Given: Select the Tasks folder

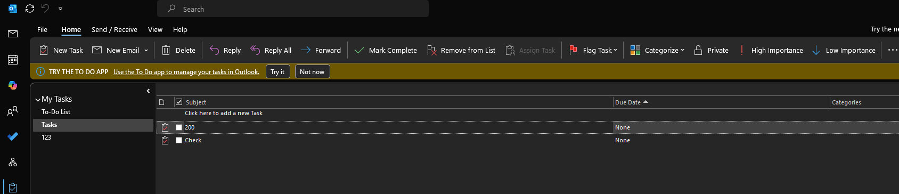Looking at the screenshot, I should (x=93, y=125).
